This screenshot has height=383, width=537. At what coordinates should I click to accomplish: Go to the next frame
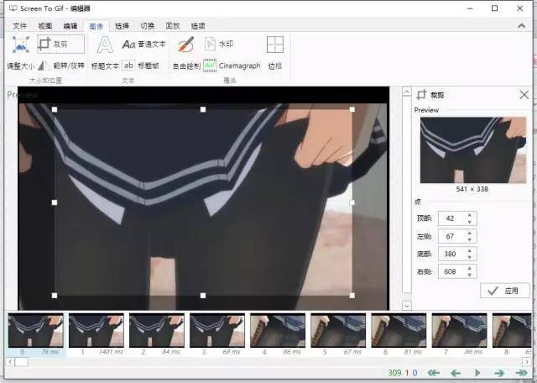click(499, 373)
